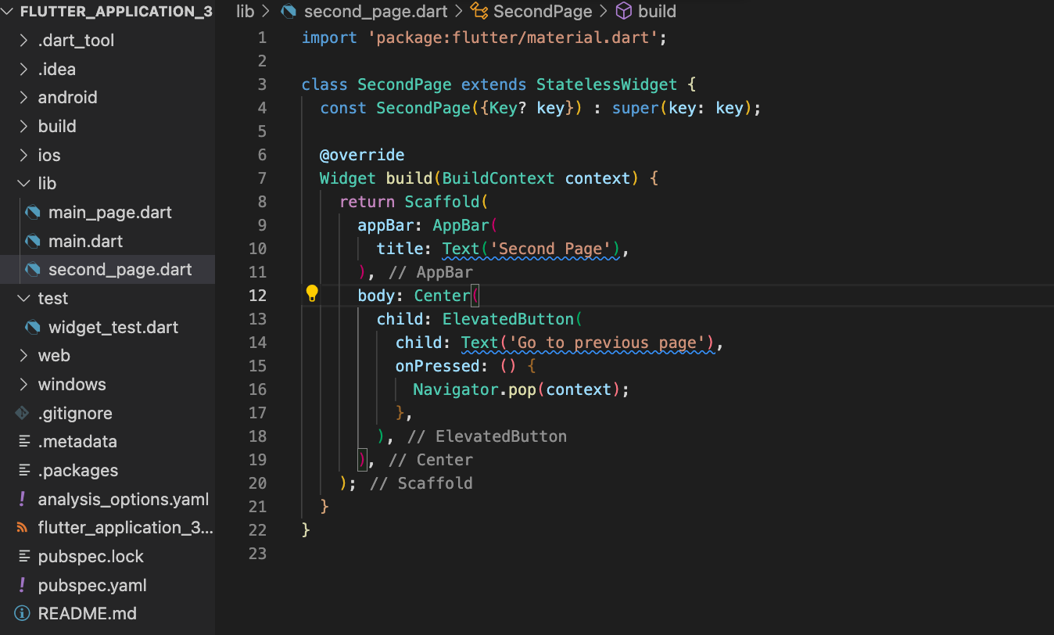Click the class symbol icon before SecondPage breadcrumb

point(479,11)
